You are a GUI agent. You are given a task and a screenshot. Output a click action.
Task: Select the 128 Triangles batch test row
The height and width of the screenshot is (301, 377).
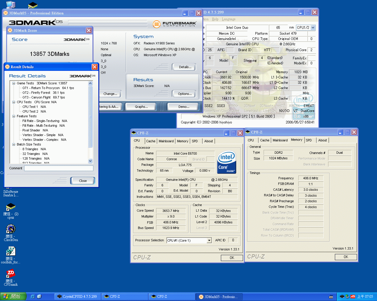pos(36,158)
